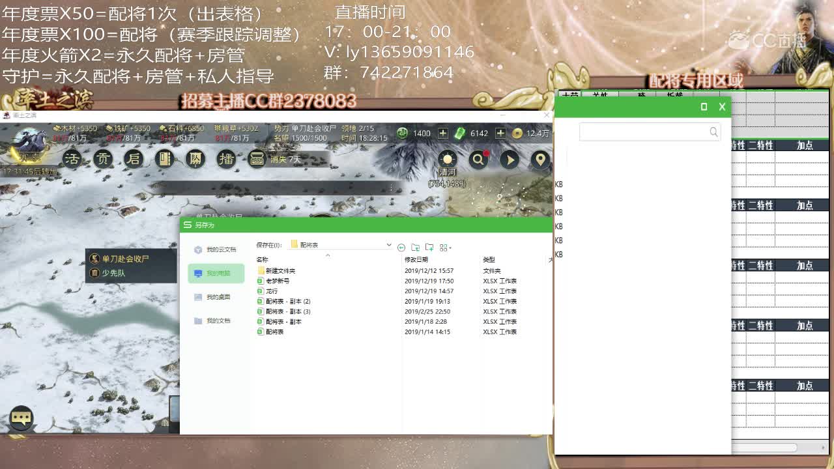This screenshot has width=834, height=469.
Task: Select 我的云文档 in Save As sidebar
Action: tap(216, 249)
